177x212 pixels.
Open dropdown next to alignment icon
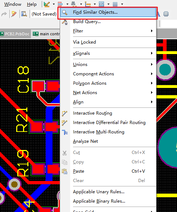[67, 4]
